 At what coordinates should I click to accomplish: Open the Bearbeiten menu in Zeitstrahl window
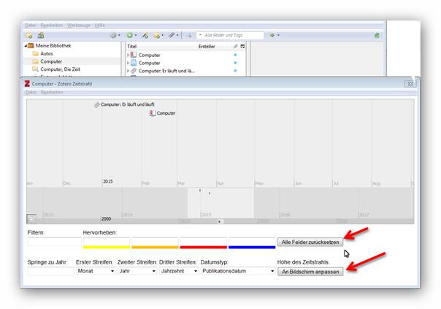(x=52, y=92)
